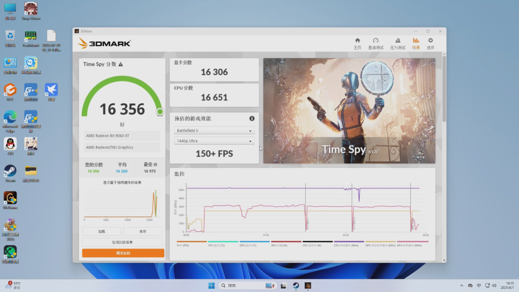Click the taskbar 搜索 search box
519x292 pixels.
247,286
